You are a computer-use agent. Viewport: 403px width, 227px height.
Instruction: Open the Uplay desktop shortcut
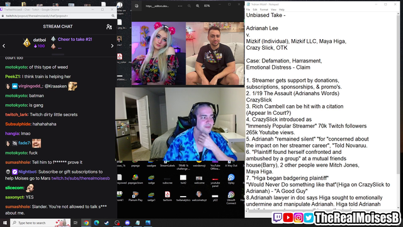(231, 179)
